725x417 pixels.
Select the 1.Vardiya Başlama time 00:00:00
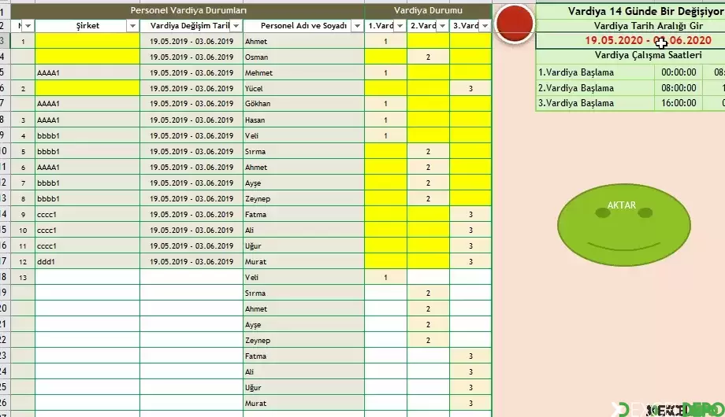tap(679, 72)
